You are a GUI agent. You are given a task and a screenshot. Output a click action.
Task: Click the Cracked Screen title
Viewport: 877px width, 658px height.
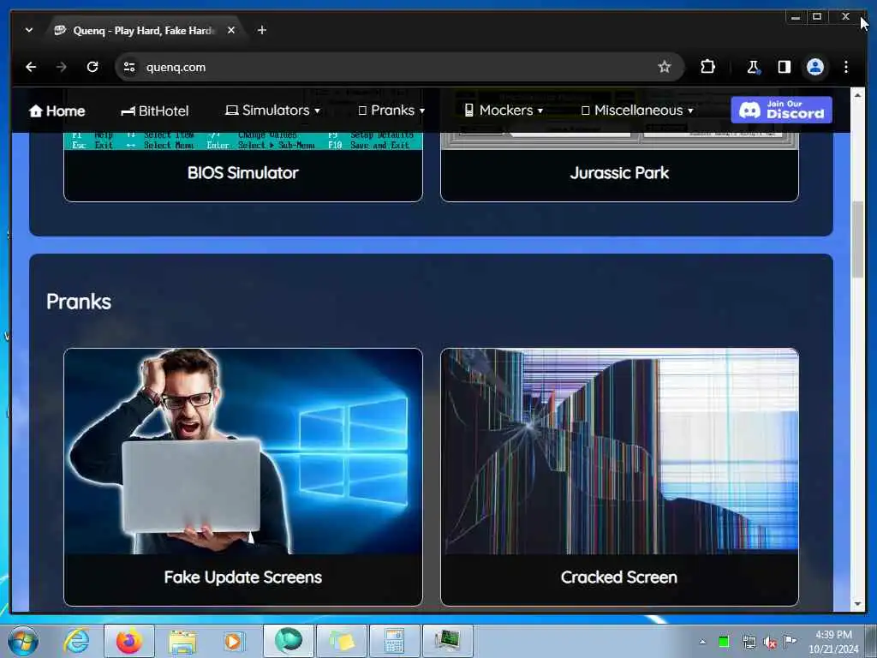(x=619, y=577)
